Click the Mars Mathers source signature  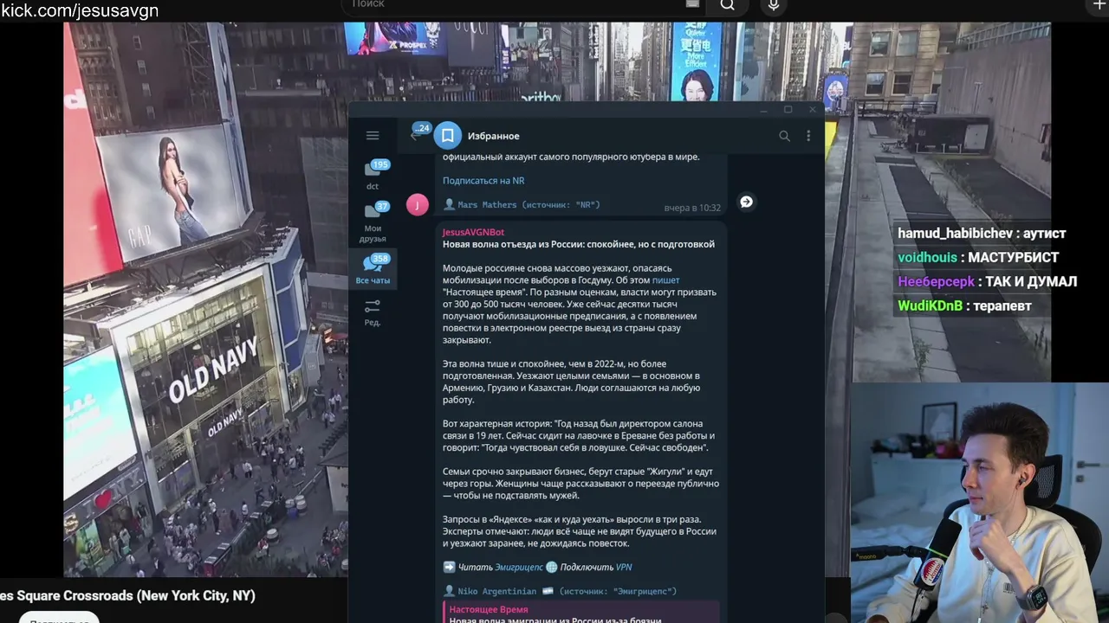522,205
